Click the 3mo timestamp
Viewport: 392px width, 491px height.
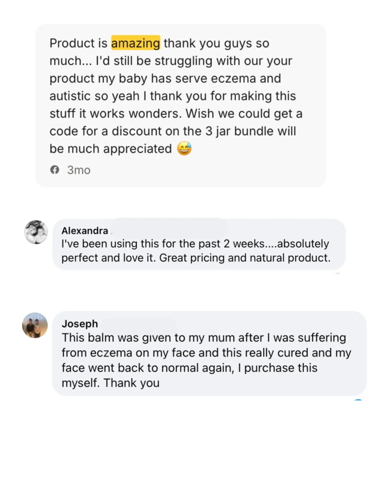(x=78, y=170)
